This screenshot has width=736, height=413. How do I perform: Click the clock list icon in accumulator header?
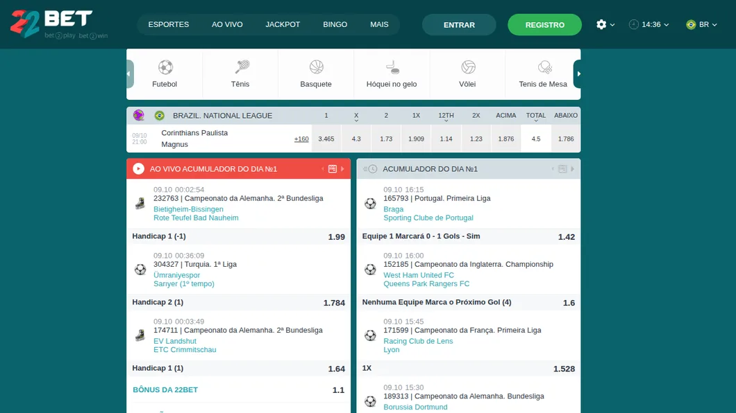click(370, 168)
